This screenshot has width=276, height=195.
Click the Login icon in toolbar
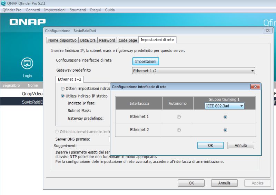[27, 64]
